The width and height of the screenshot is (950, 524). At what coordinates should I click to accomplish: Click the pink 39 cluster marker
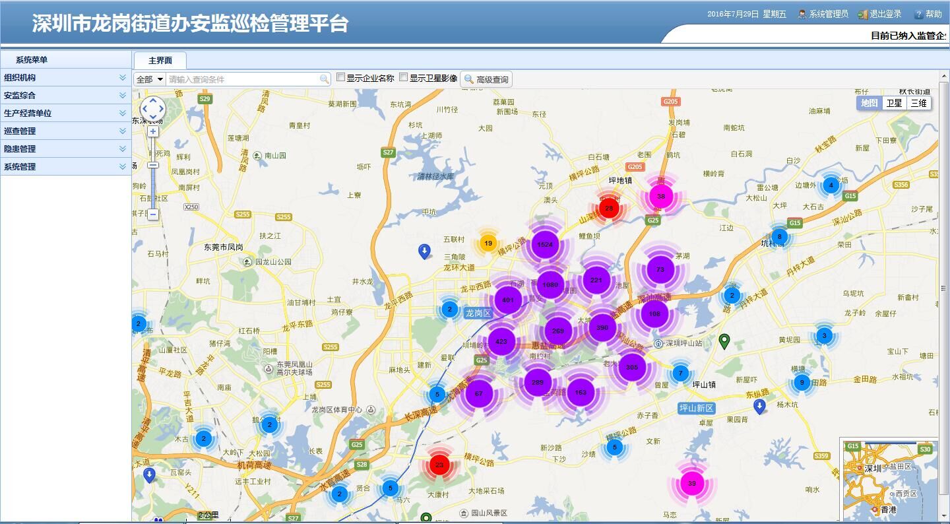pyautogui.click(x=692, y=484)
